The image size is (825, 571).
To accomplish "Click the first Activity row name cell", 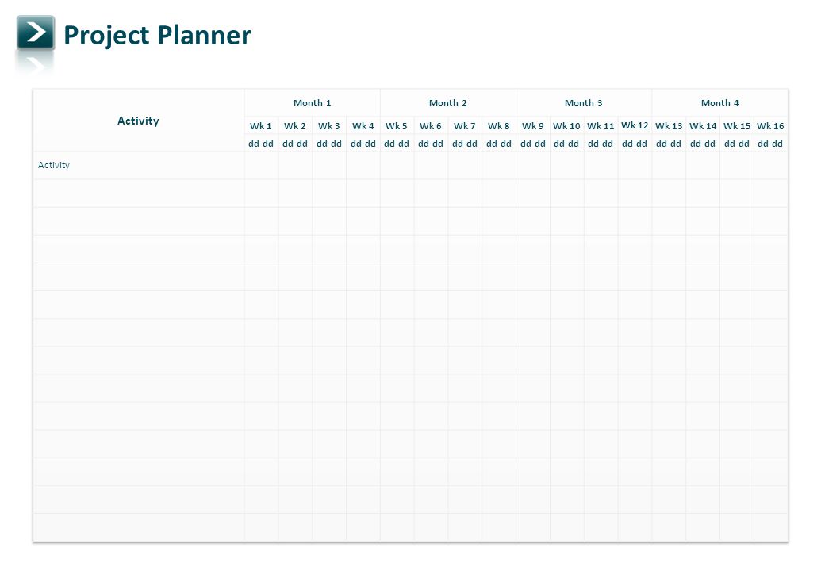I will 138,165.
